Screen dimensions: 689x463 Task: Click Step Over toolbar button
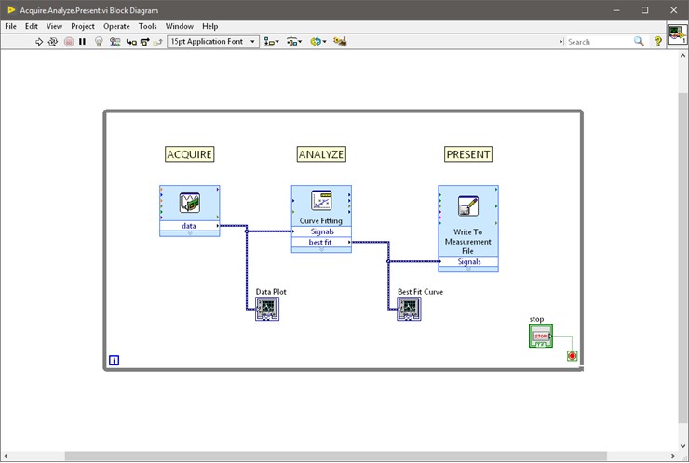(144, 42)
